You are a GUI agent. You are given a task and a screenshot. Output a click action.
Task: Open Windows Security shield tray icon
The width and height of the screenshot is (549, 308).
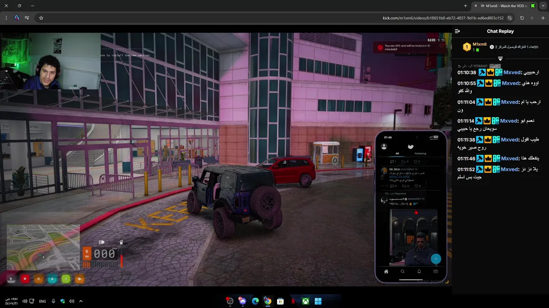[63, 301]
